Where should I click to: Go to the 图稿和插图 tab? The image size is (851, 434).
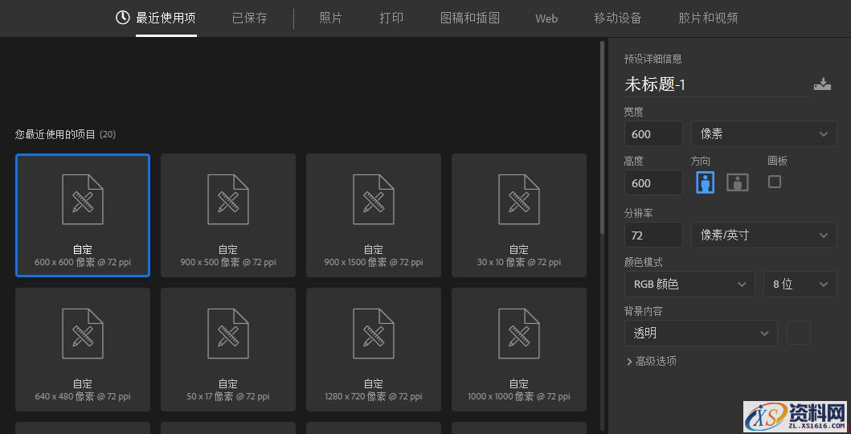tap(469, 18)
